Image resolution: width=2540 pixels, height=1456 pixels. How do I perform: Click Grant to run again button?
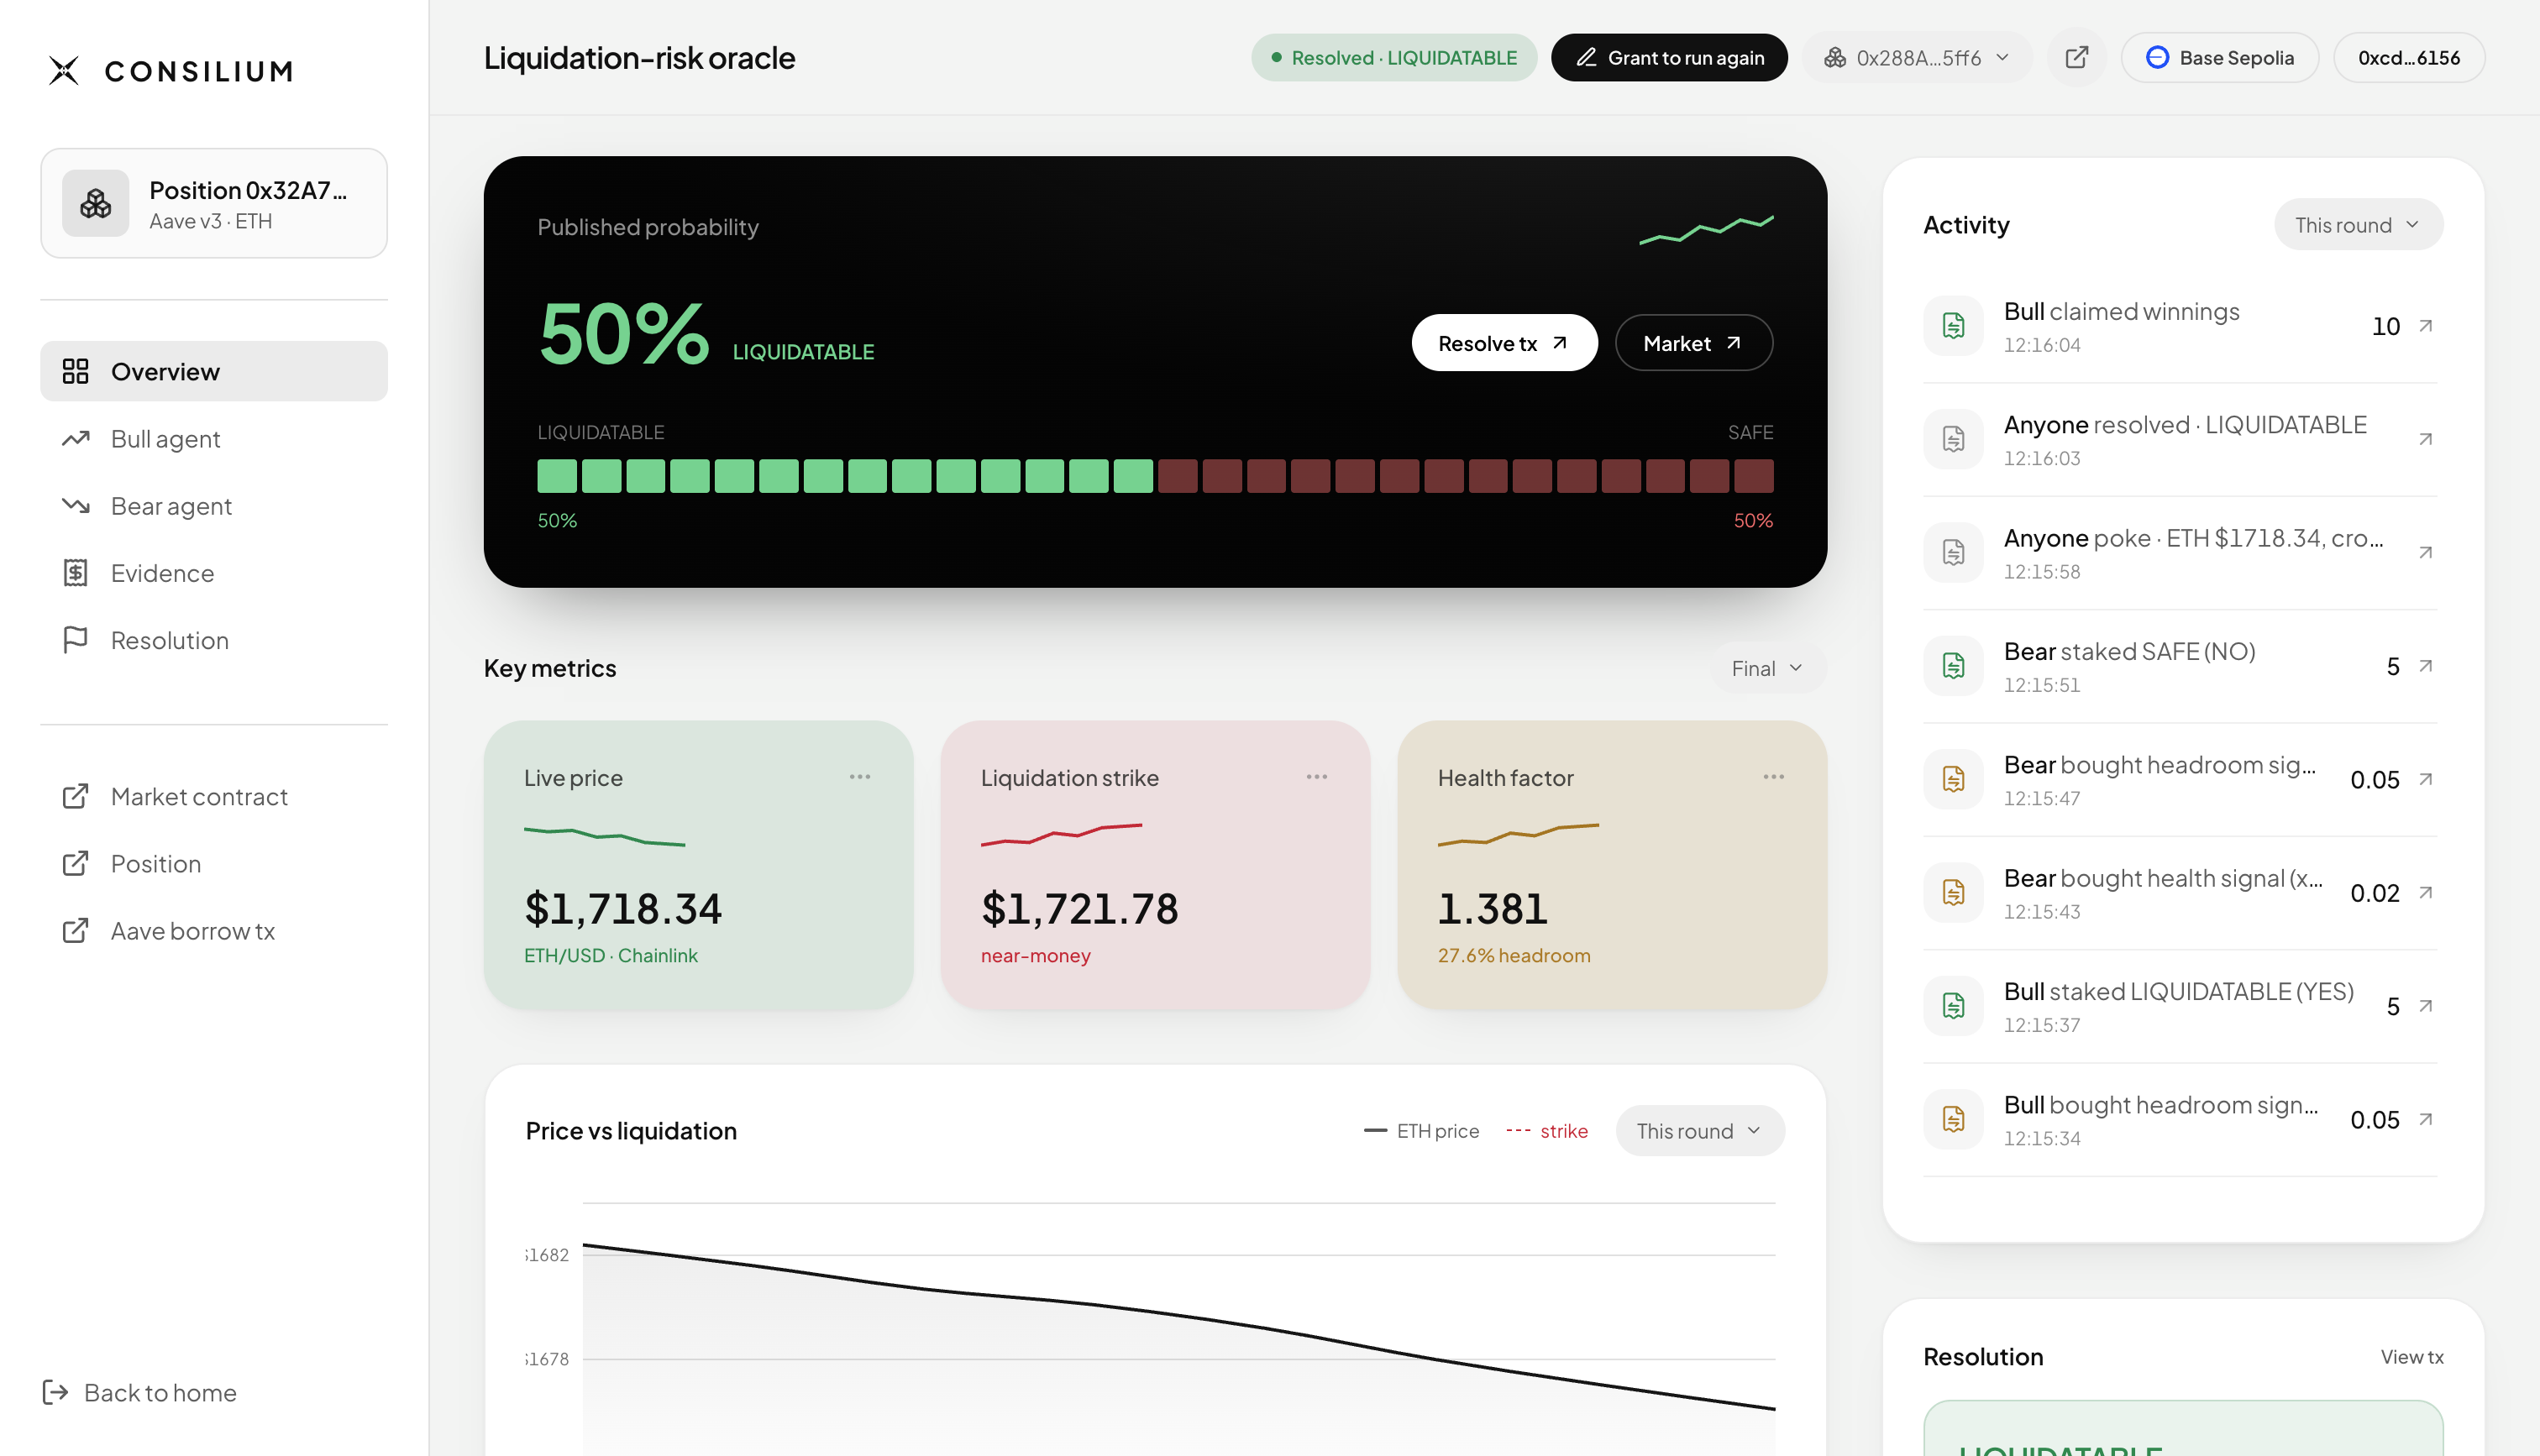click(1669, 57)
